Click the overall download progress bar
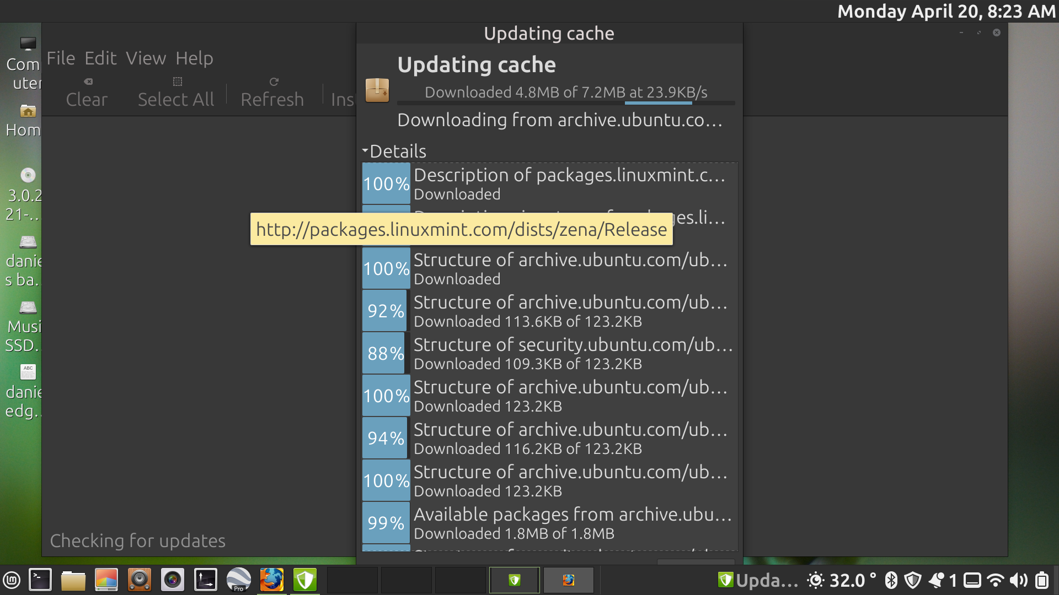1059x595 pixels. (566, 103)
